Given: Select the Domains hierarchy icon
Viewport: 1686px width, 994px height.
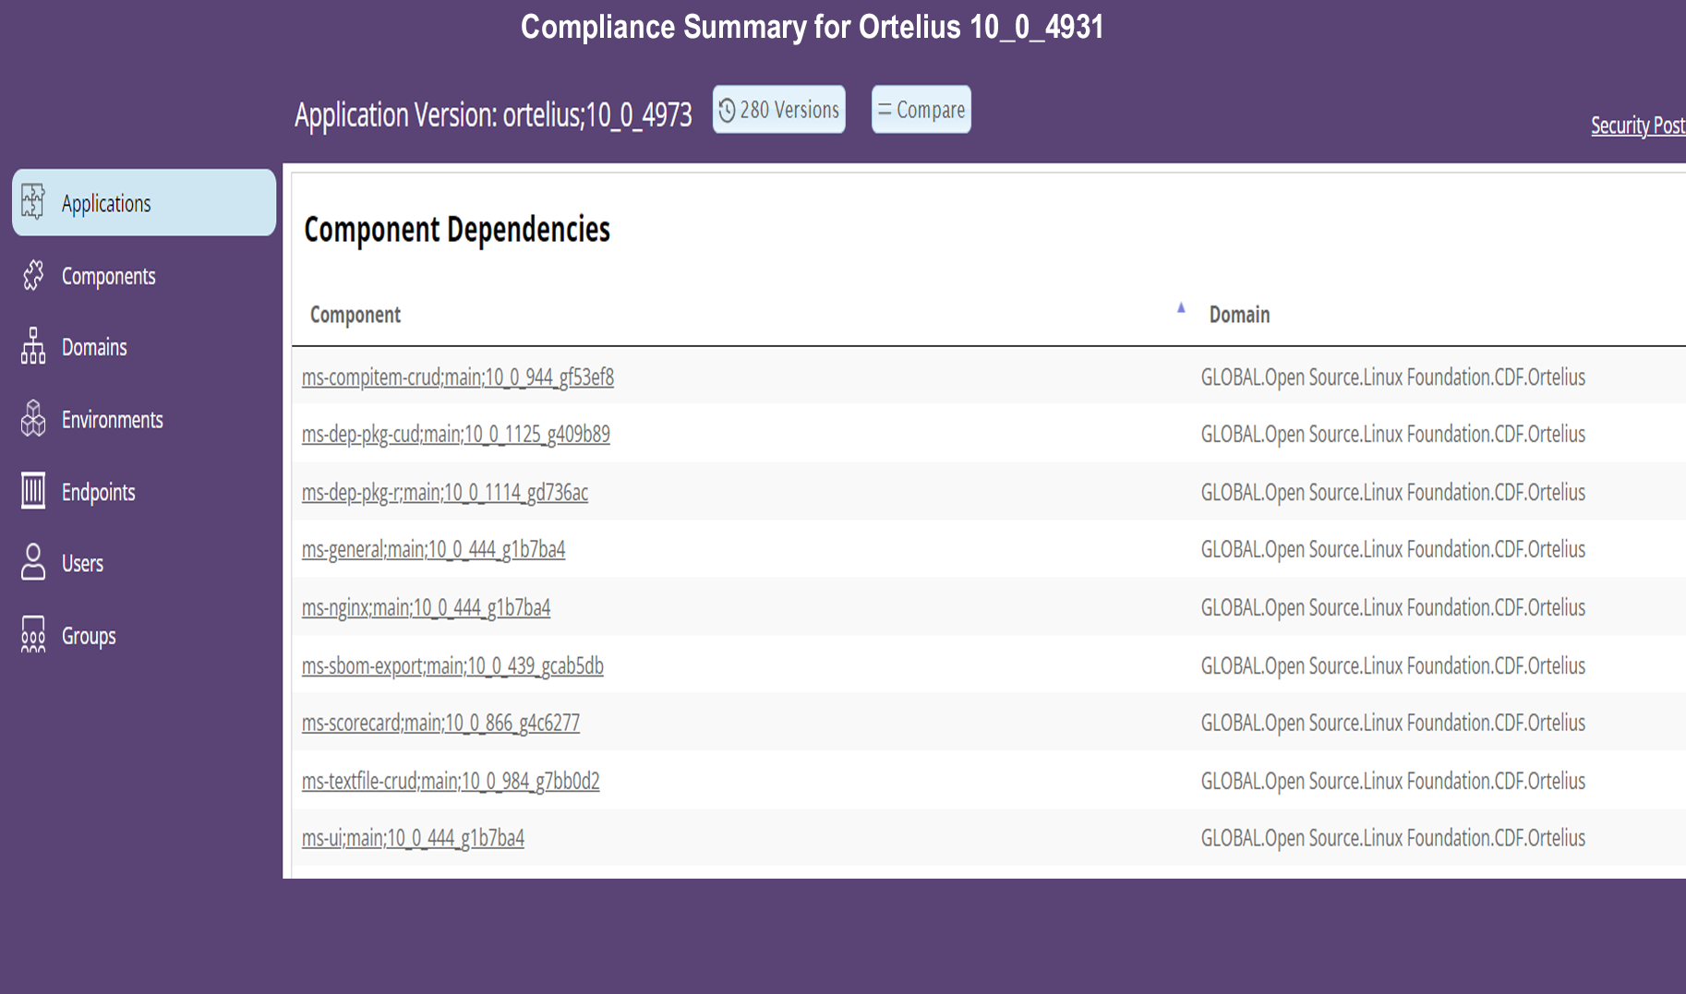Looking at the screenshot, I should coord(33,347).
